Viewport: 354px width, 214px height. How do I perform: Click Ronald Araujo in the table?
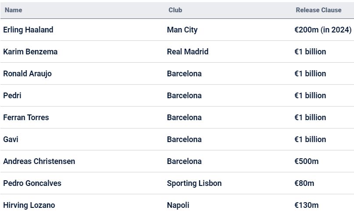(27, 74)
